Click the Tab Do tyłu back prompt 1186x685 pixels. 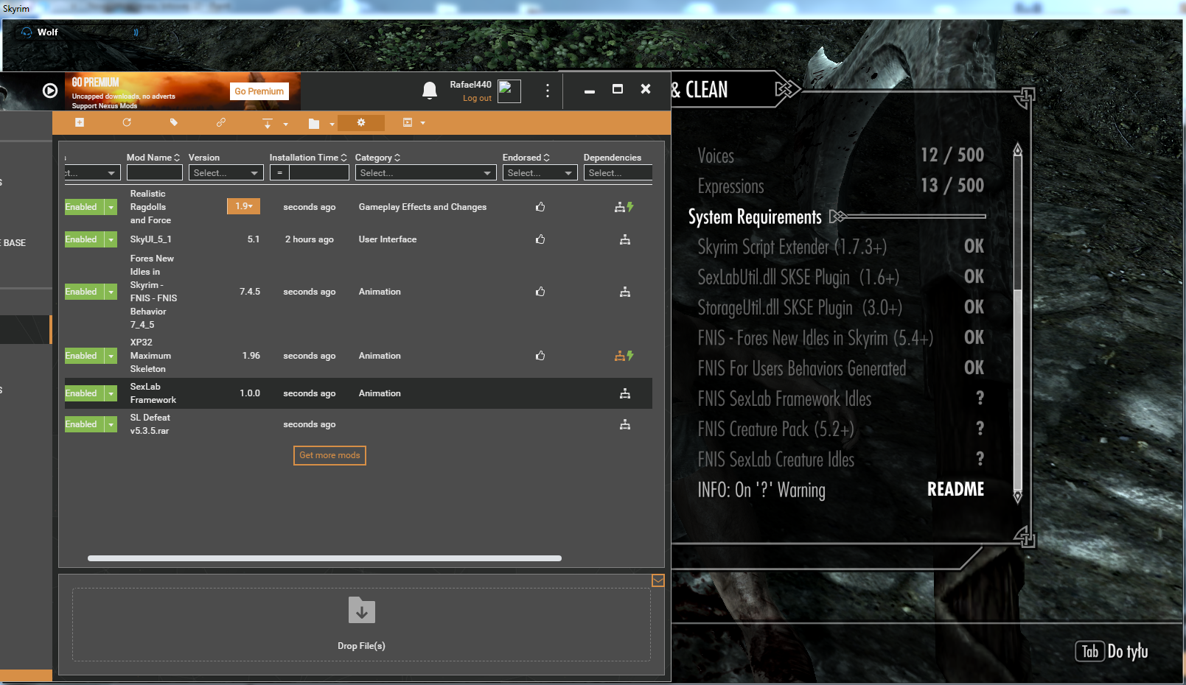[x=1112, y=651]
